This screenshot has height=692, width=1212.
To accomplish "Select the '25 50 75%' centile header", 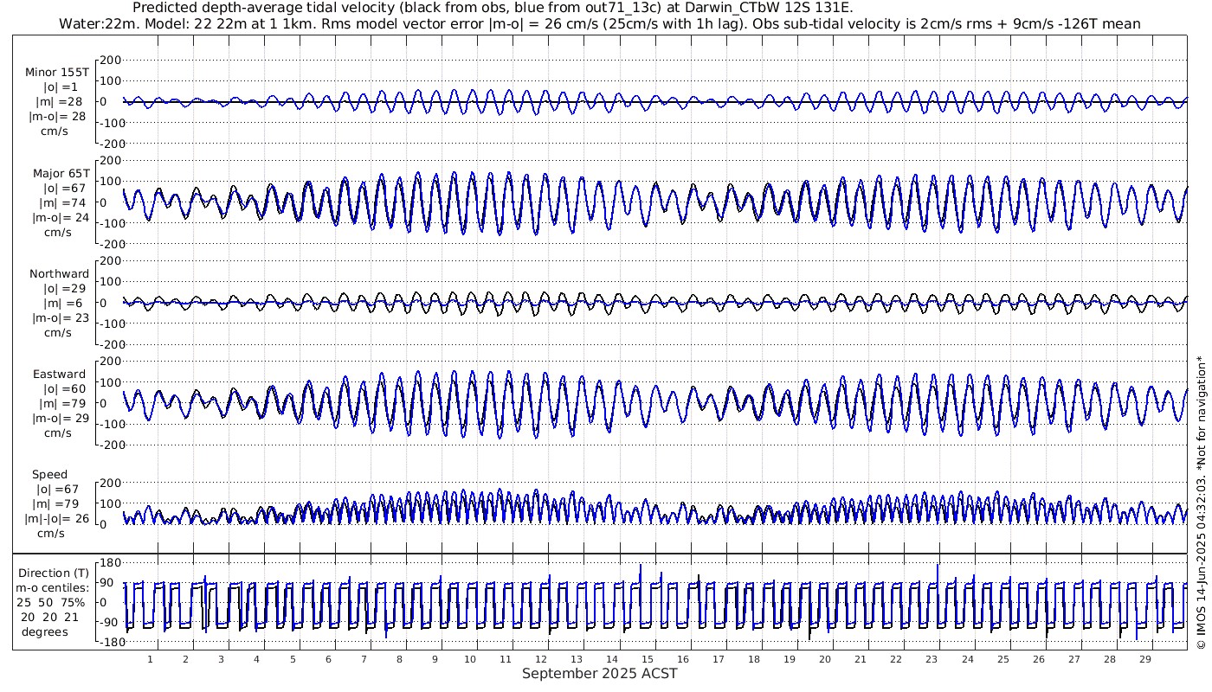I will click(x=52, y=602).
